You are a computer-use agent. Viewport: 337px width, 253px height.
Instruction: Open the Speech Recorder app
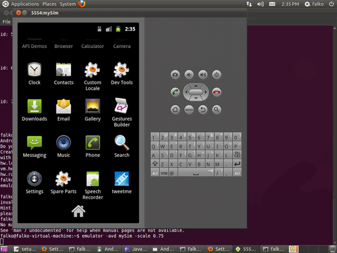93,185
